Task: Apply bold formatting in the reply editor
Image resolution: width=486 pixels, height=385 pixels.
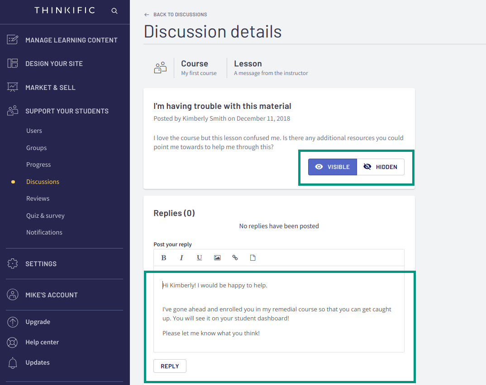Action: pos(163,257)
